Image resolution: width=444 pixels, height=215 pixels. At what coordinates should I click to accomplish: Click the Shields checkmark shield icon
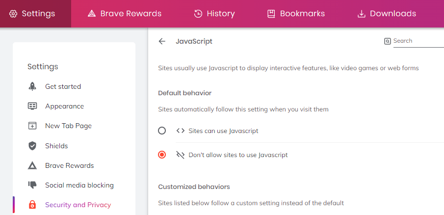coord(32,146)
